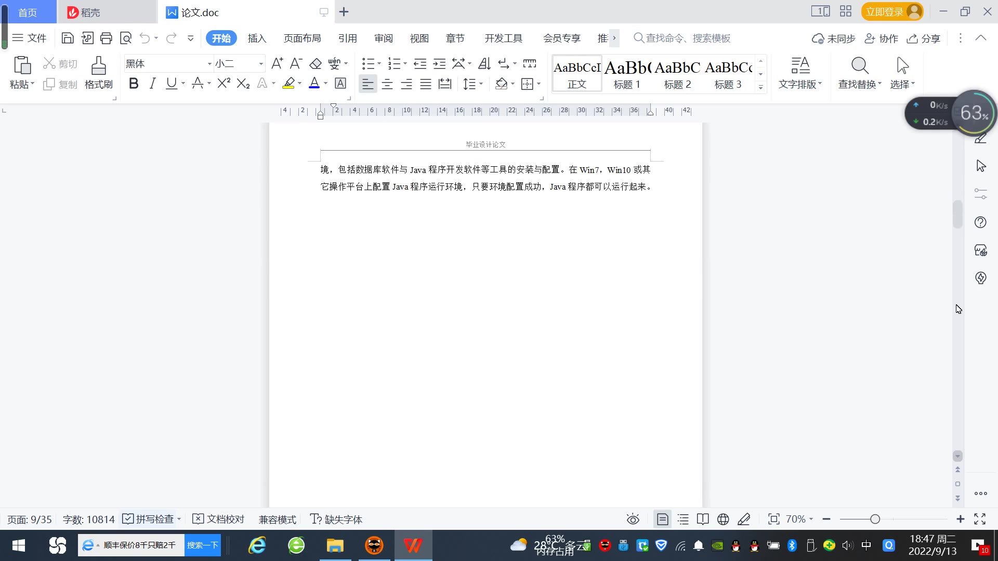Click the zoom slider handle in the status bar
The width and height of the screenshot is (998, 561).
875,519
